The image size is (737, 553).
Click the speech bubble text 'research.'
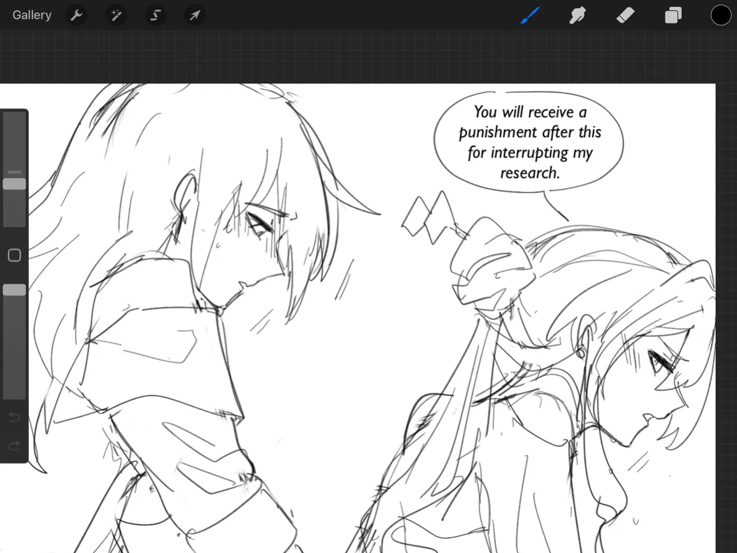[530, 173]
